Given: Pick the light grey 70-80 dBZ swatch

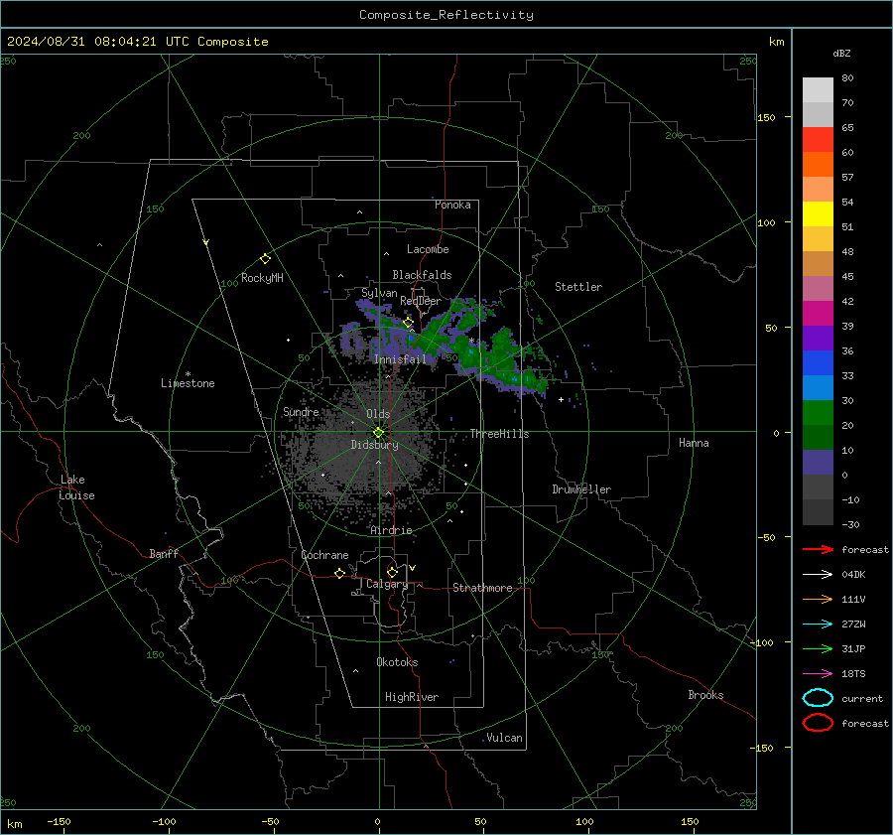Looking at the screenshot, I should coord(818,90).
